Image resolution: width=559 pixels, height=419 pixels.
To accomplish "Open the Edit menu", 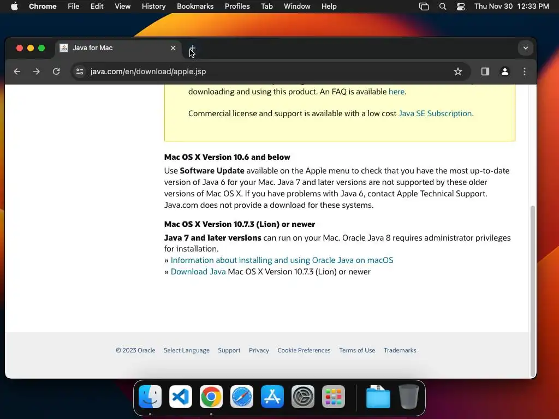I will coord(97,7).
